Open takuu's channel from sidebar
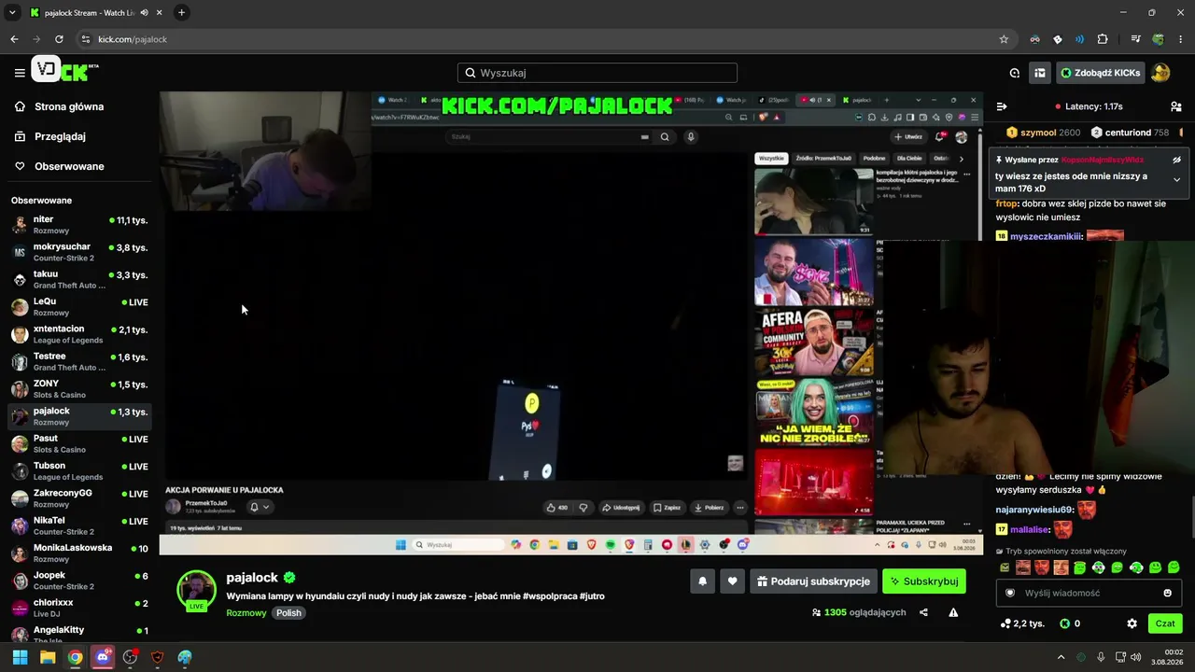1195x672 pixels. tap(79, 279)
